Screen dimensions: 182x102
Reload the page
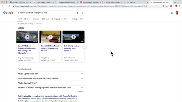tap(9, 6)
